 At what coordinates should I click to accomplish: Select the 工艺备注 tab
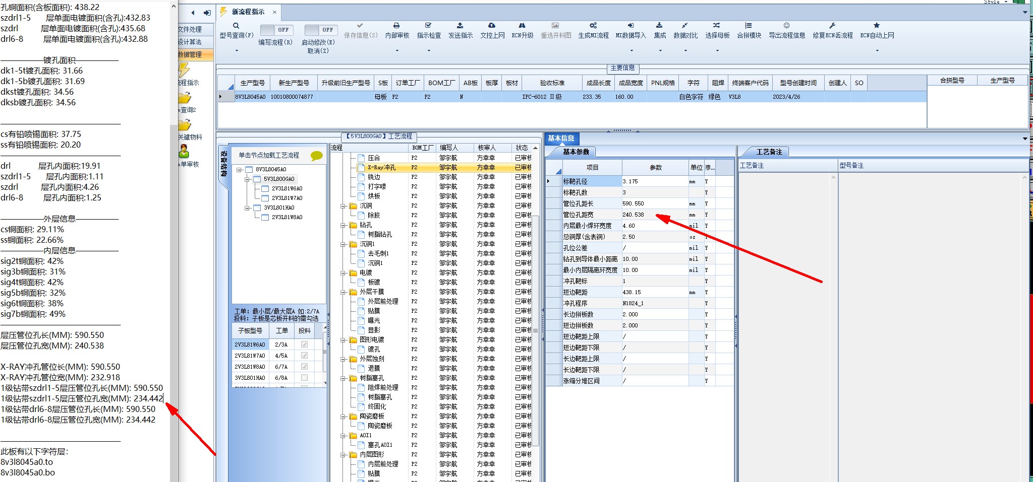coord(769,152)
